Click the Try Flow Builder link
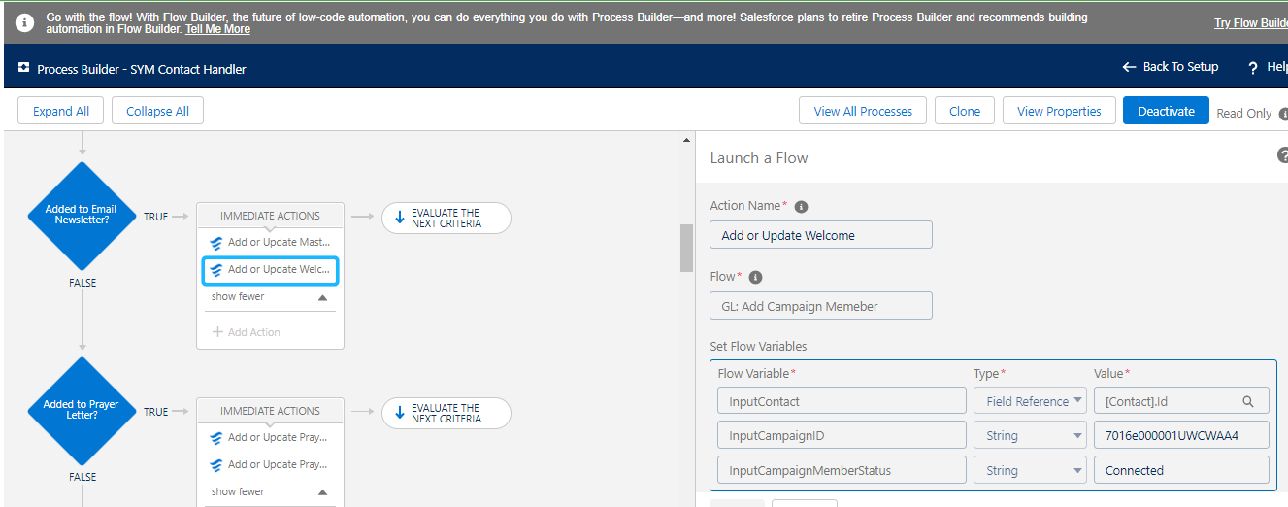Viewport: 1288px width, 507px height. (x=1251, y=23)
